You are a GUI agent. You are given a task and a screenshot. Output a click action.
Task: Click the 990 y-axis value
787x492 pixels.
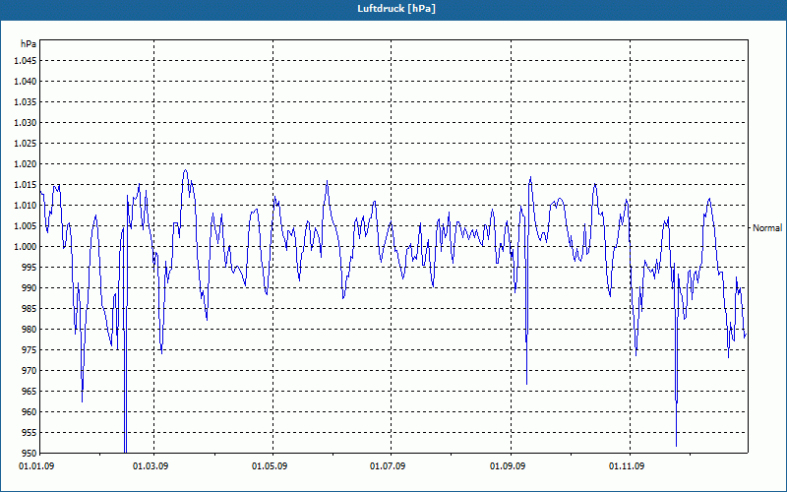(30, 288)
